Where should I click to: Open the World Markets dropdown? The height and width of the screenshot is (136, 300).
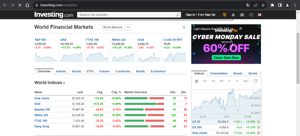tap(116, 27)
